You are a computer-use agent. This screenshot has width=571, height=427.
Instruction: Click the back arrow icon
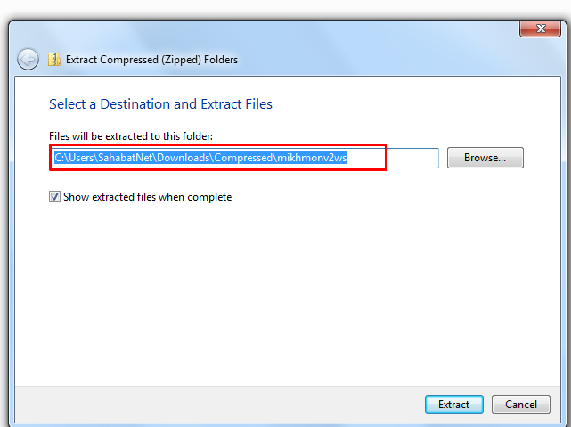pyautogui.click(x=28, y=60)
